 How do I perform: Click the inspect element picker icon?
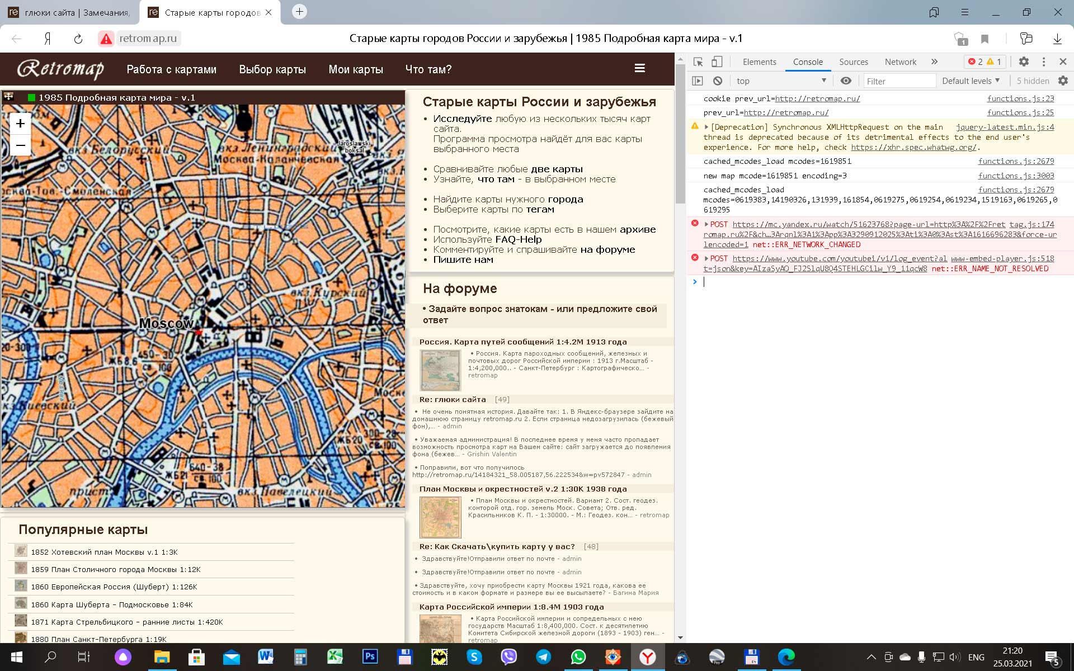coord(698,62)
